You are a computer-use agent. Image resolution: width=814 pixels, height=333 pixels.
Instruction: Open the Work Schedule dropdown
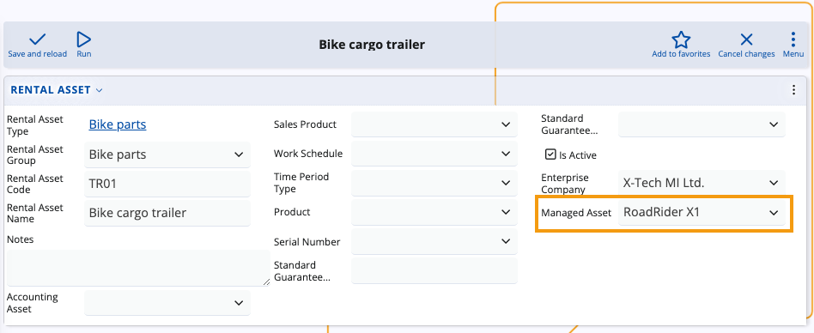click(434, 154)
